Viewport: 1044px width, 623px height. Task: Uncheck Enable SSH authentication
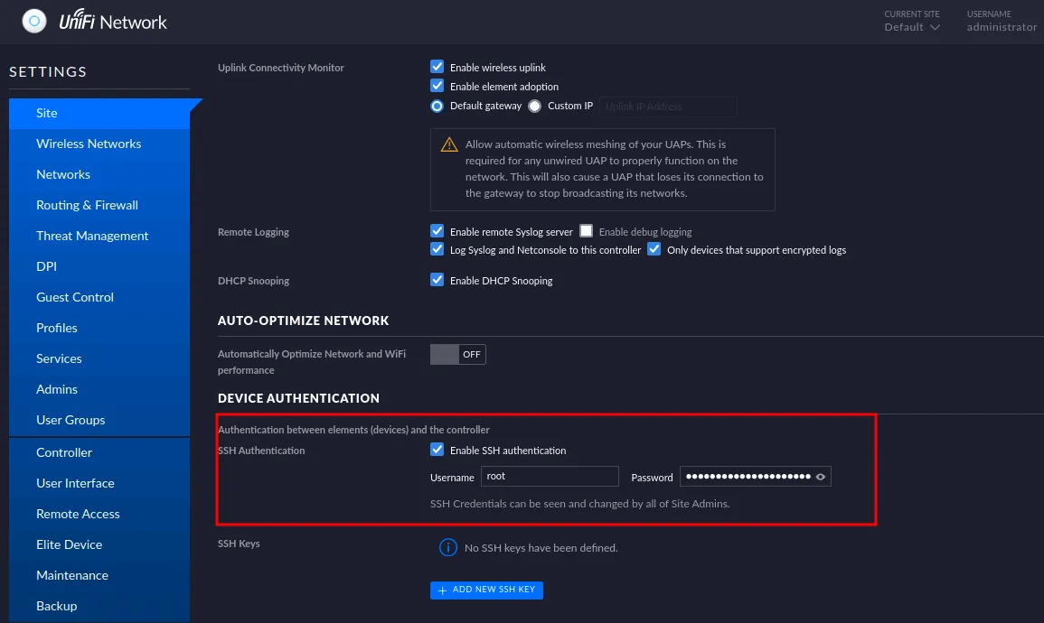[x=437, y=450]
